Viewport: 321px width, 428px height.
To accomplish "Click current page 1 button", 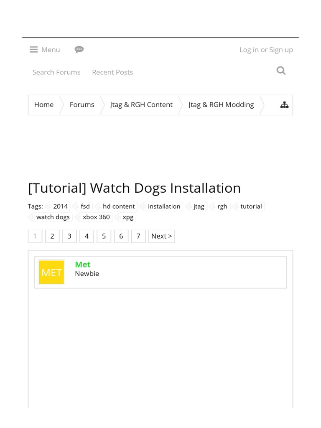I will pos(35,237).
